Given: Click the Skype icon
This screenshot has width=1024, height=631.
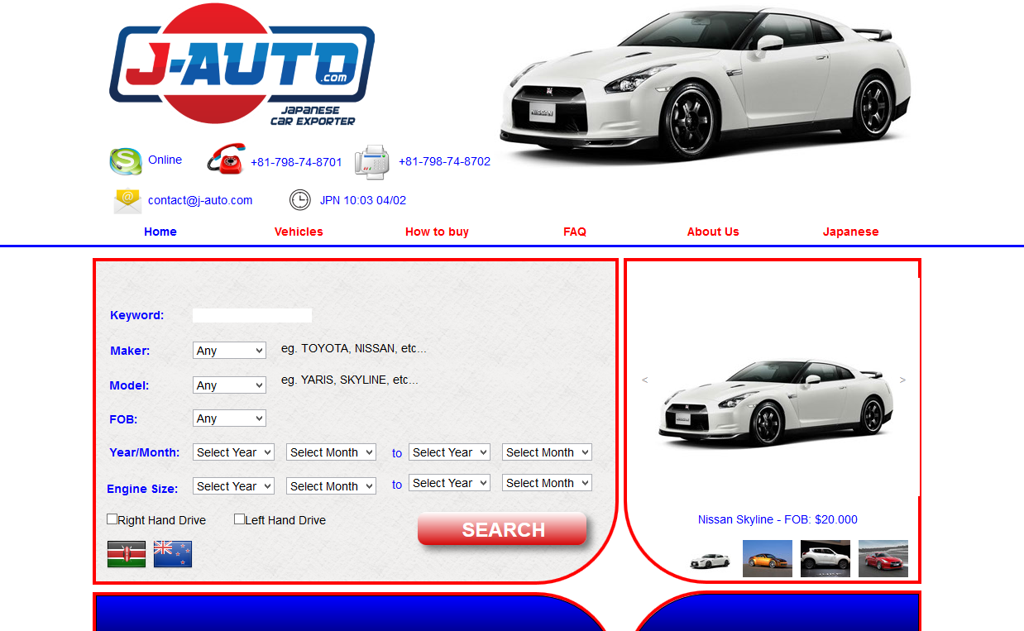Looking at the screenshot, I should pos(126,161).
